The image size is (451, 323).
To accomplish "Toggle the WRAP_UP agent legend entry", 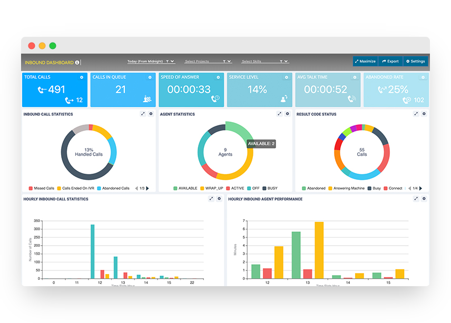I will tap(212, 188).
